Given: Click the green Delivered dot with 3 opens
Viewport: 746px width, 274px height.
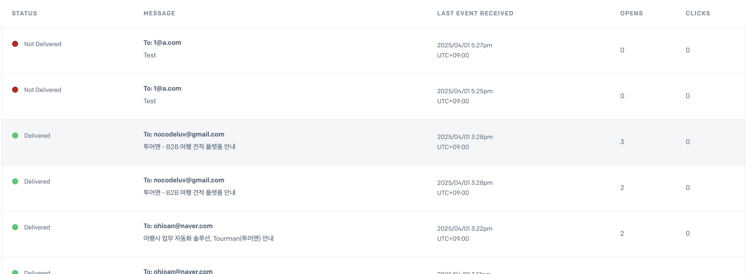Looking at the screenshot, I should [x=15, y=135].
